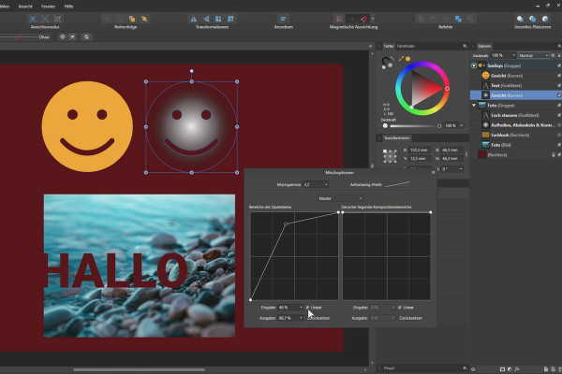Click the last Reihenfolge ordering icon
The width and height of the screenshot is (562, 374).
click(144, 19)
